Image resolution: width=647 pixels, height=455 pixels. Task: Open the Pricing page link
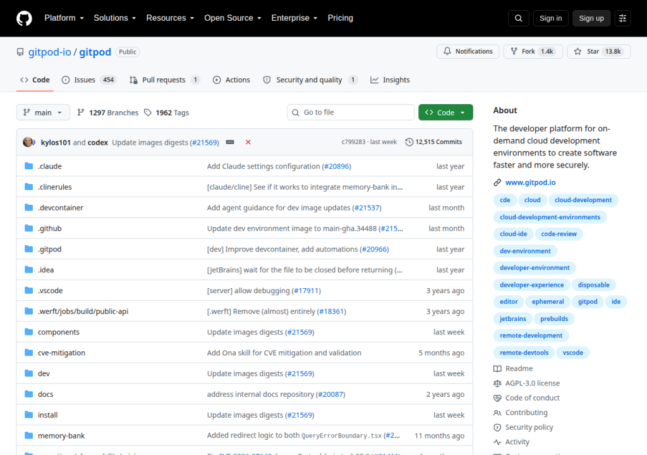pyautogui.click(x=341, y=18)
